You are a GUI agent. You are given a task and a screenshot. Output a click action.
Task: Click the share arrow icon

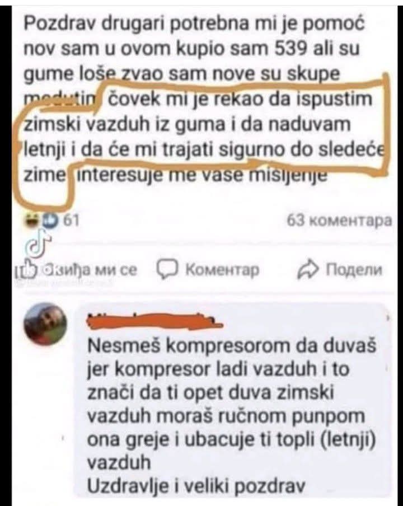308,269
